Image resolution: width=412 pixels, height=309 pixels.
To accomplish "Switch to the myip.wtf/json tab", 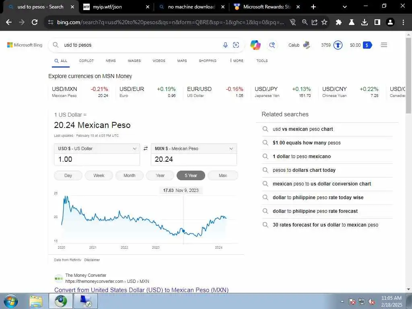I will [116, 7].
